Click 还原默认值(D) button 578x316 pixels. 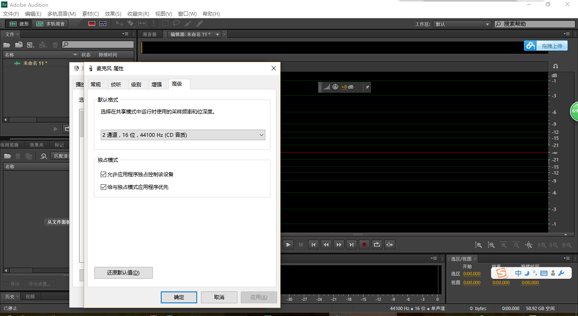pyautogui.click(x=123, y=273)
